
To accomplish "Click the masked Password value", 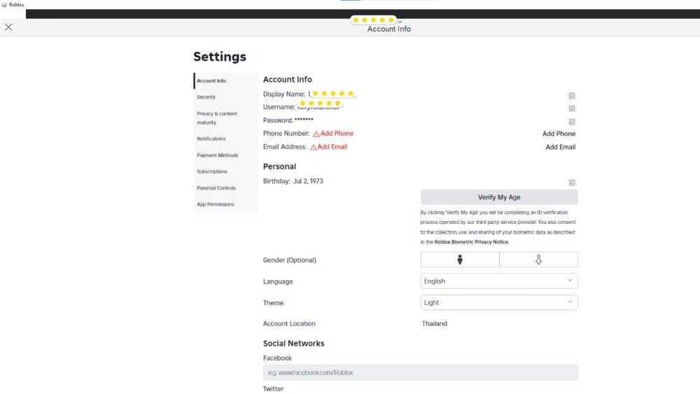I will [x=304, y=120].
